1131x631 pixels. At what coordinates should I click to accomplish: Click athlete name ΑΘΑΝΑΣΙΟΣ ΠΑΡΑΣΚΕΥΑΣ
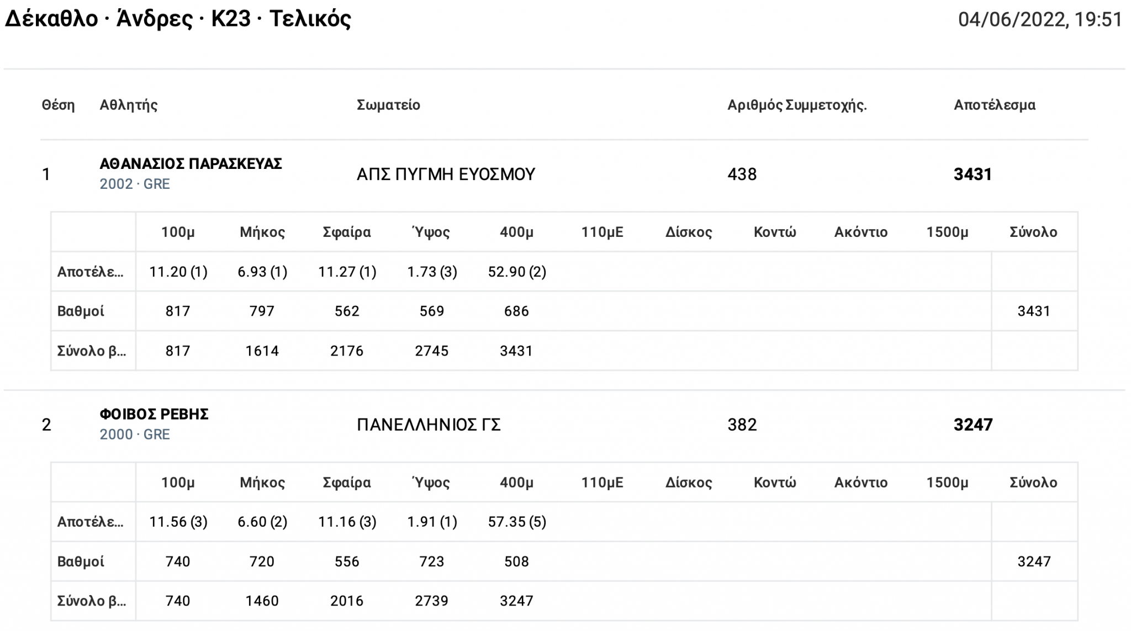pyautogui.click(x=191, y=164)
